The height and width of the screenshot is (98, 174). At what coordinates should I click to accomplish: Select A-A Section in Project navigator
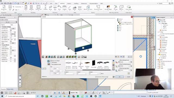[x=164, y=37]
